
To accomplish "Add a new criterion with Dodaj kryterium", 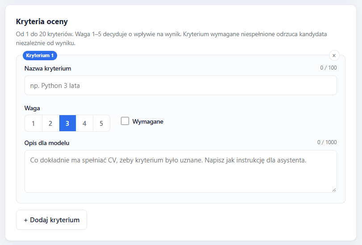I will [x=51, y=220].
